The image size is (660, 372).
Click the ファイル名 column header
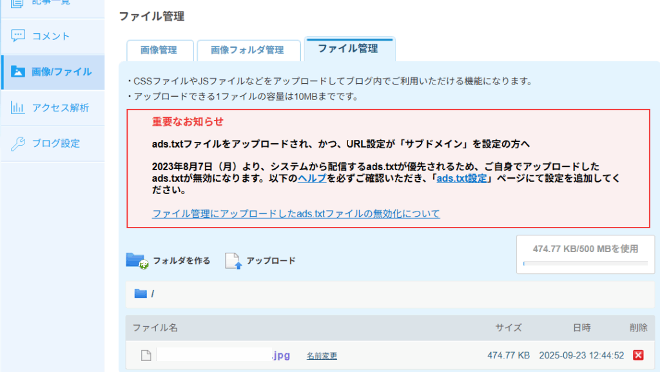[x=155, y=328]
